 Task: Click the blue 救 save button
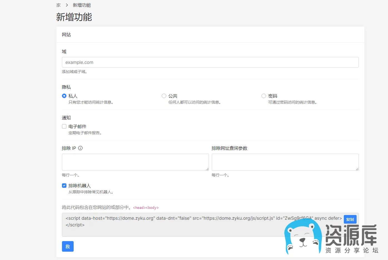(68, 246)
